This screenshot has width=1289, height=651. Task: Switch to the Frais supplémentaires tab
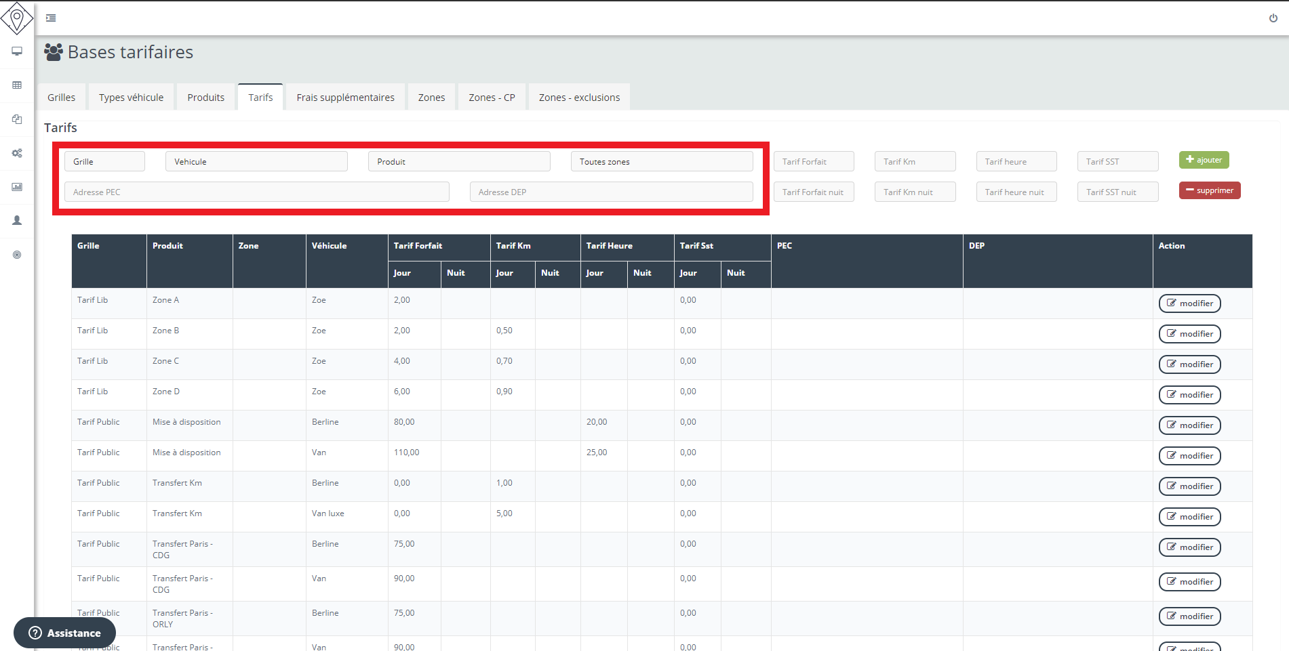345,98
